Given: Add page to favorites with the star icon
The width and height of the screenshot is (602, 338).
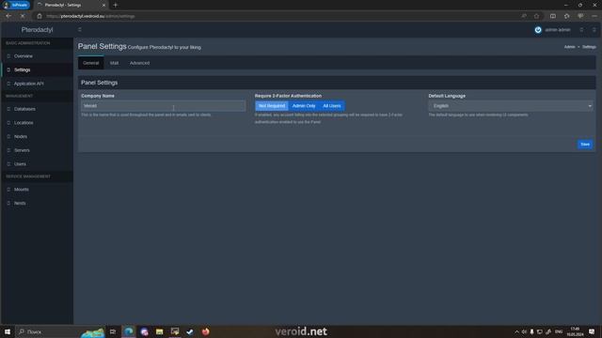Looking at the screenshot, I should 536,16.
